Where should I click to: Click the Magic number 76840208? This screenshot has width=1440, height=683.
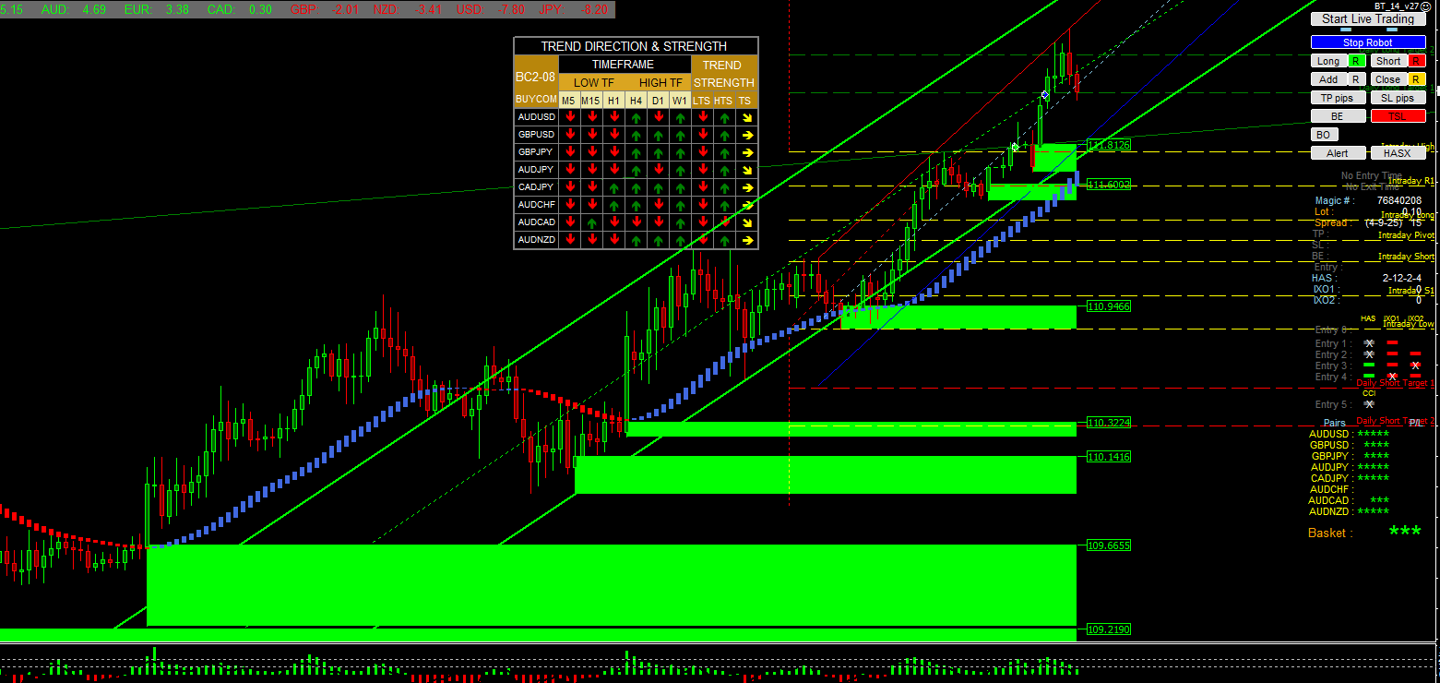1398,200
